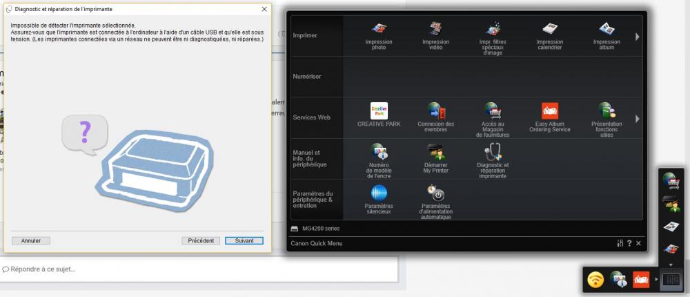
Task: Open Présentation fonctions utiles
Action: point(607,120)
